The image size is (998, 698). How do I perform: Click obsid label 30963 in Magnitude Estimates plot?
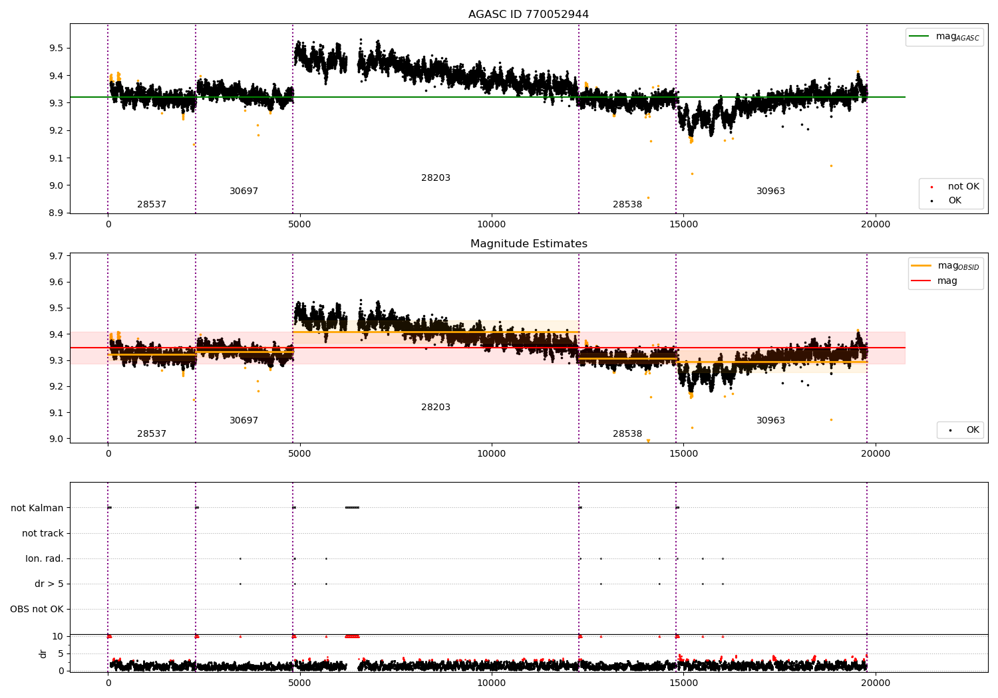(770, 421)
